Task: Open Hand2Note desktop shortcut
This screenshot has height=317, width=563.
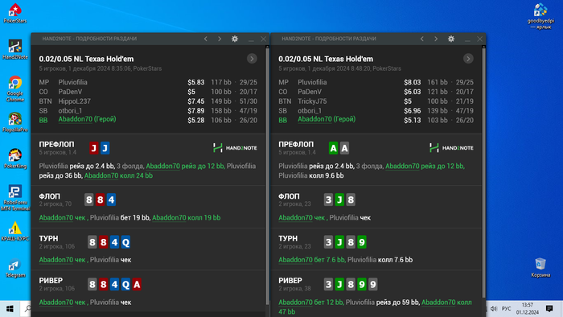Action: 15,49
